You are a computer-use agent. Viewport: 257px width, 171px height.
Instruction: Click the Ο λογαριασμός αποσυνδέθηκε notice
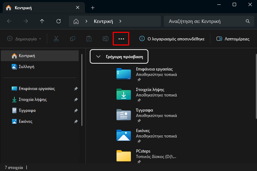pos(172,39)
